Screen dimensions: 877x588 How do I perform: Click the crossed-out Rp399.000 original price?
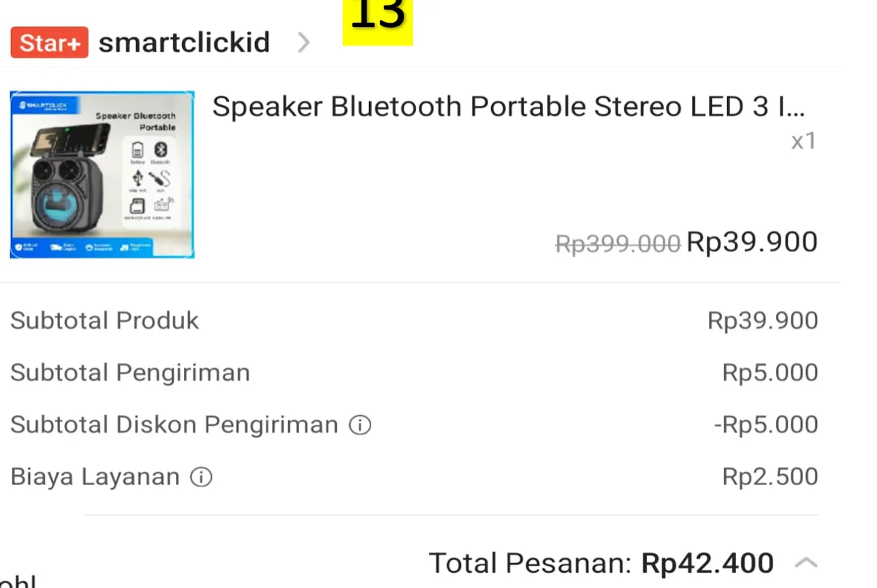(618, 243)
